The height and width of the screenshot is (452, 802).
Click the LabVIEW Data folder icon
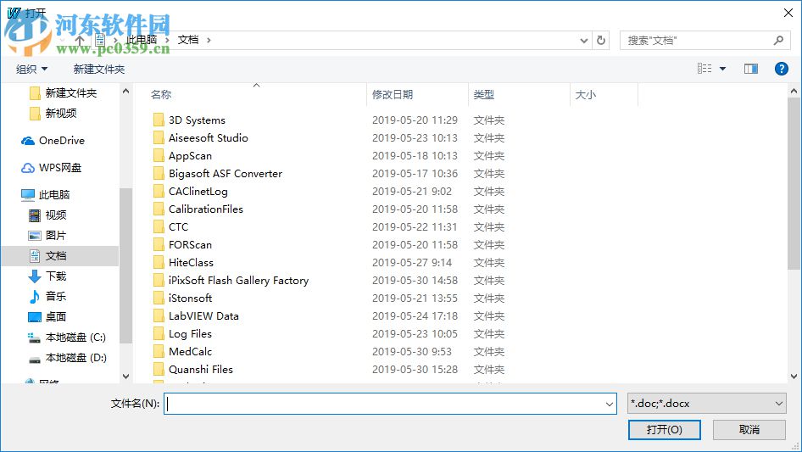(x=159, y=316)
